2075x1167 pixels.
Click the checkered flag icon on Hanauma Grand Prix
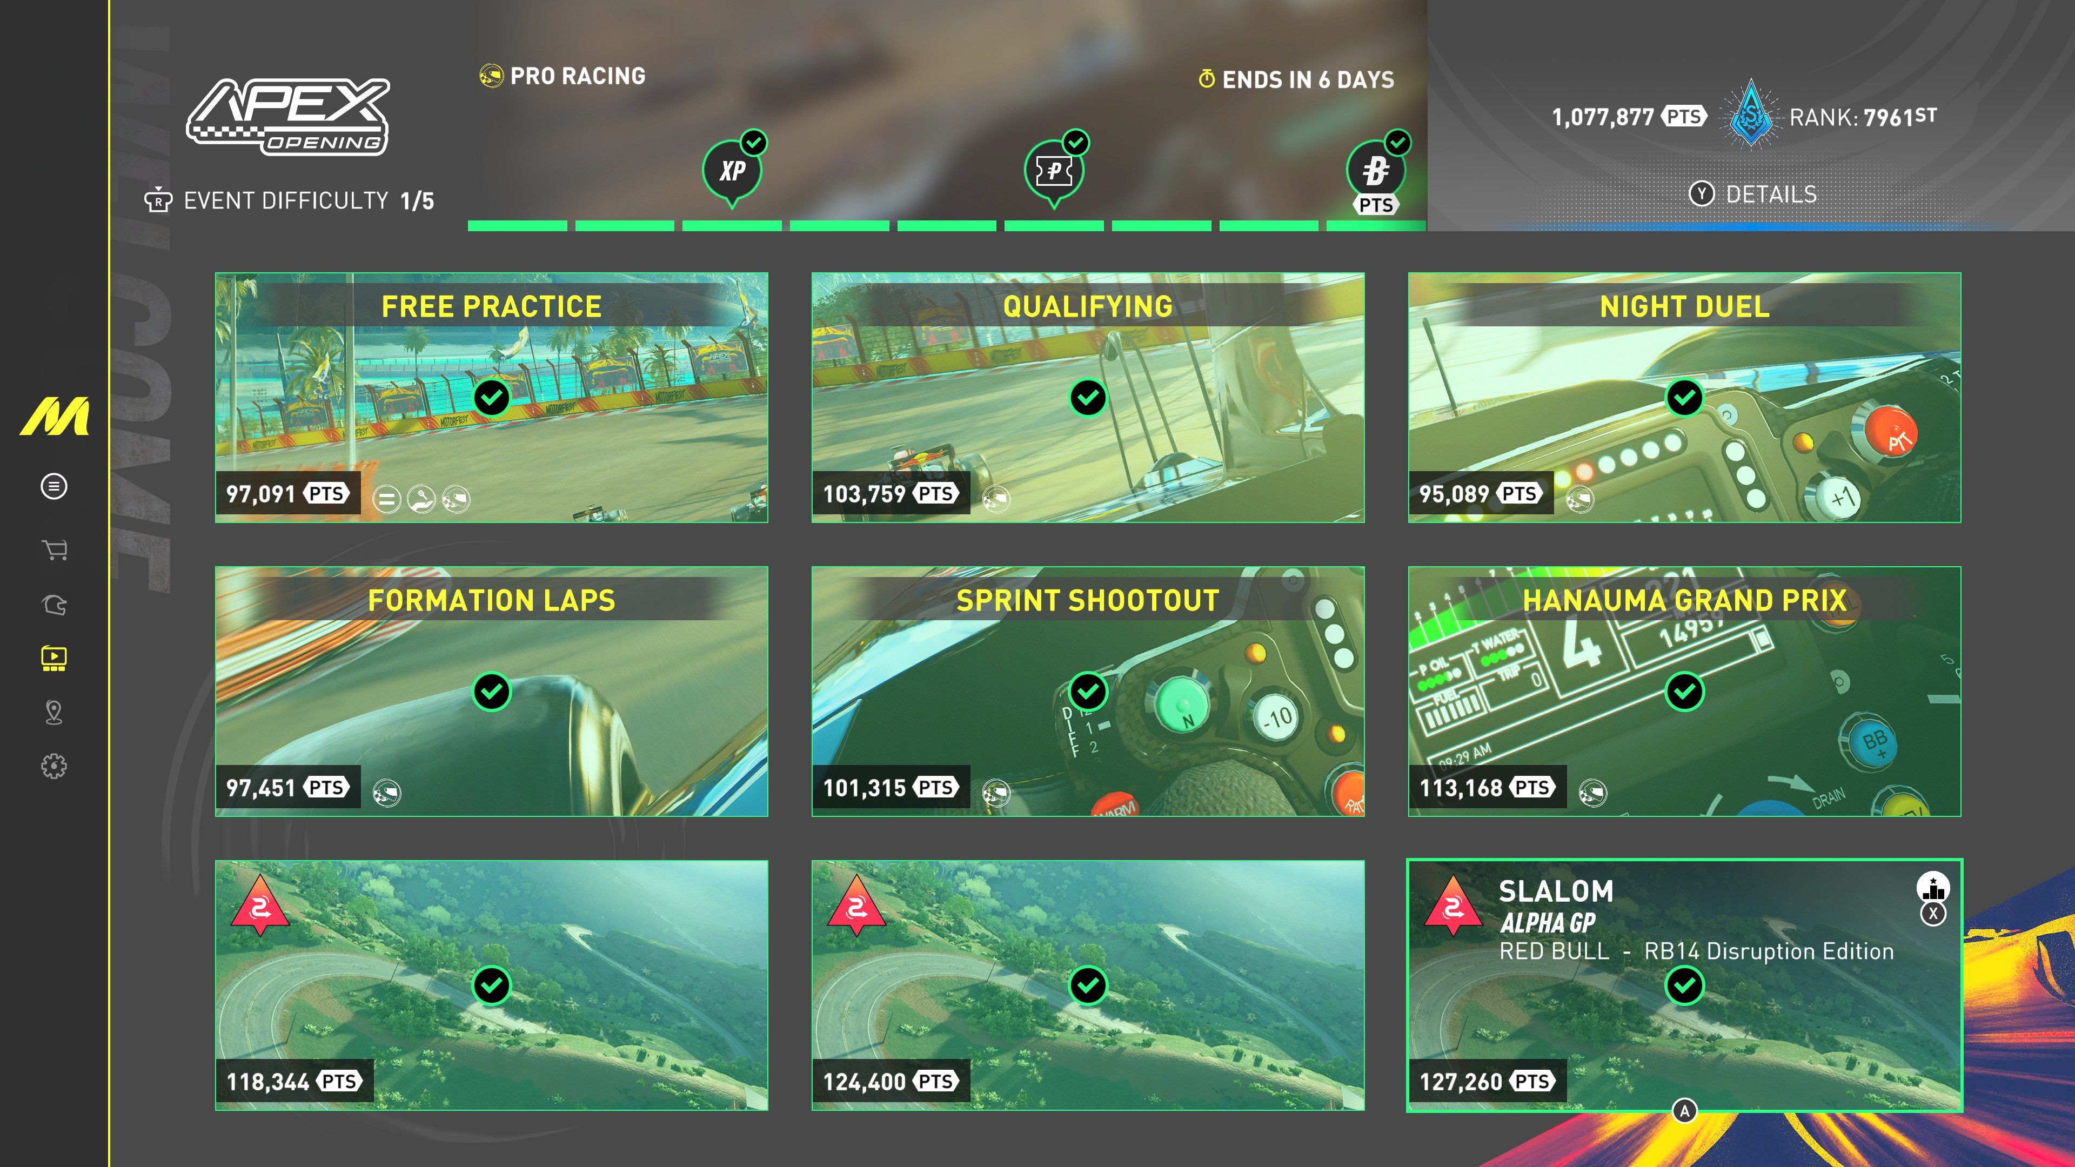(1592, 793)
